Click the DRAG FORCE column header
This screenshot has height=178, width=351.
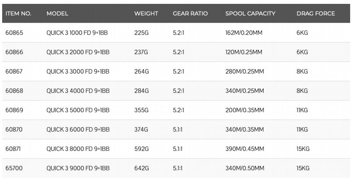tap(315, 14)
